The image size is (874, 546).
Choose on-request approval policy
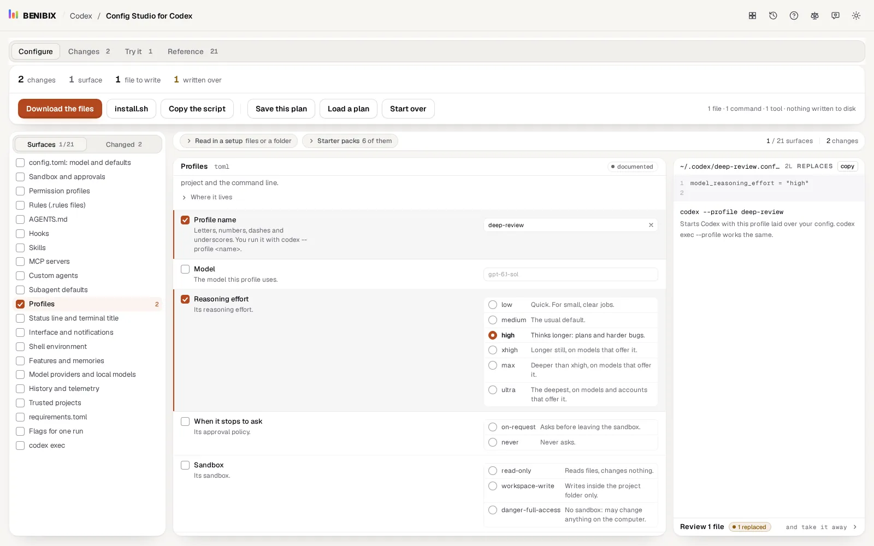493,427
